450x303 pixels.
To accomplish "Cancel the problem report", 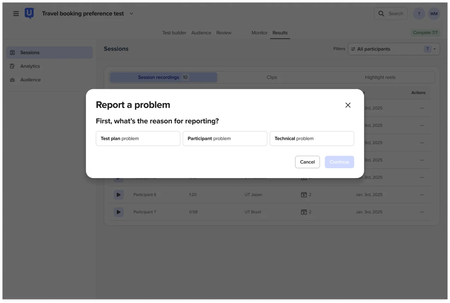I will pos(307,162).
